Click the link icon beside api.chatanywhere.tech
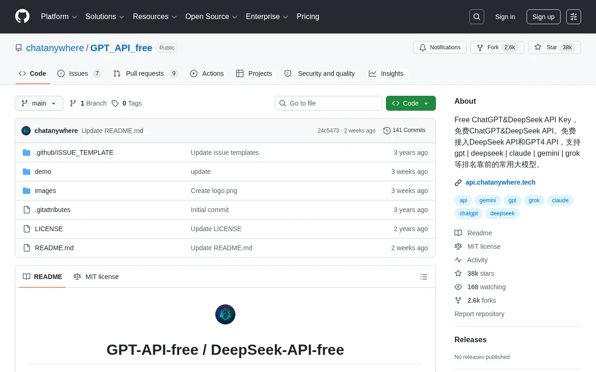Screen dimensions: 596x372 pos(458,183)
